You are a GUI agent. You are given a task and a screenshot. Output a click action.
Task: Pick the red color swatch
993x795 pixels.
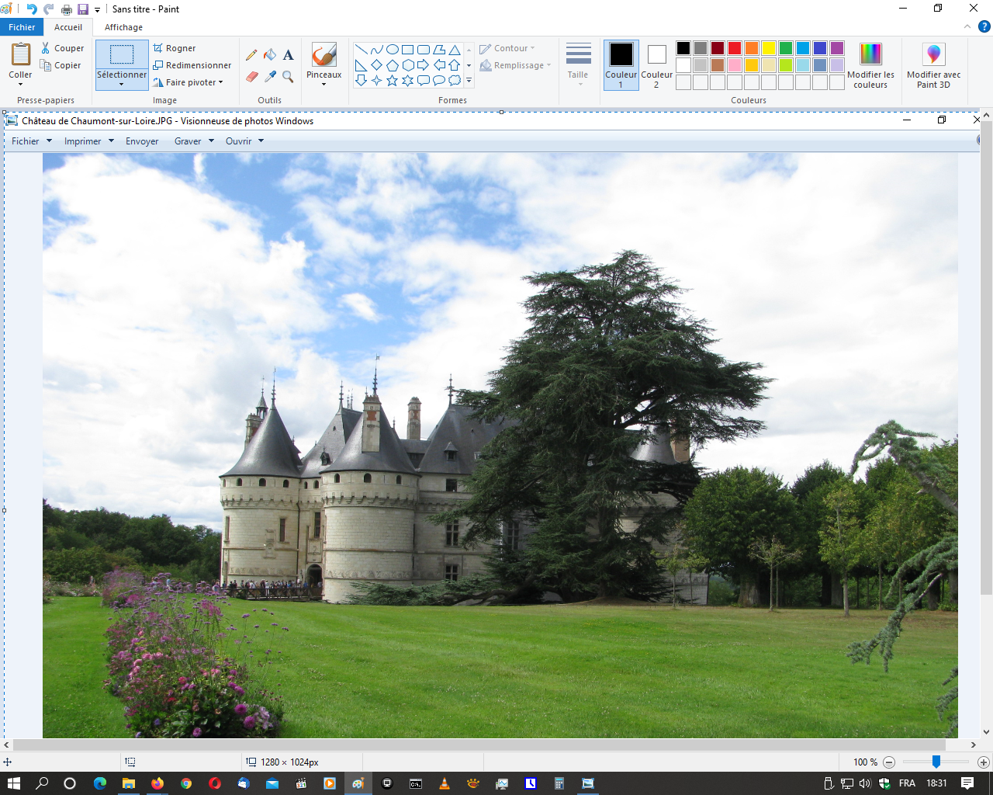click(735, 48)
